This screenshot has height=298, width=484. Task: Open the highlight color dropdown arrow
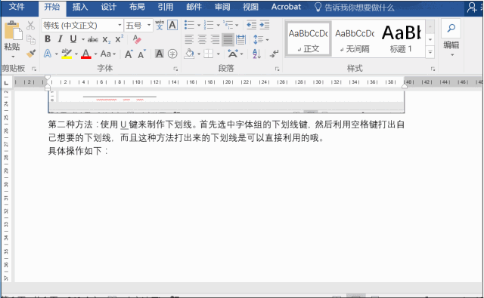(x=76, y=54)
